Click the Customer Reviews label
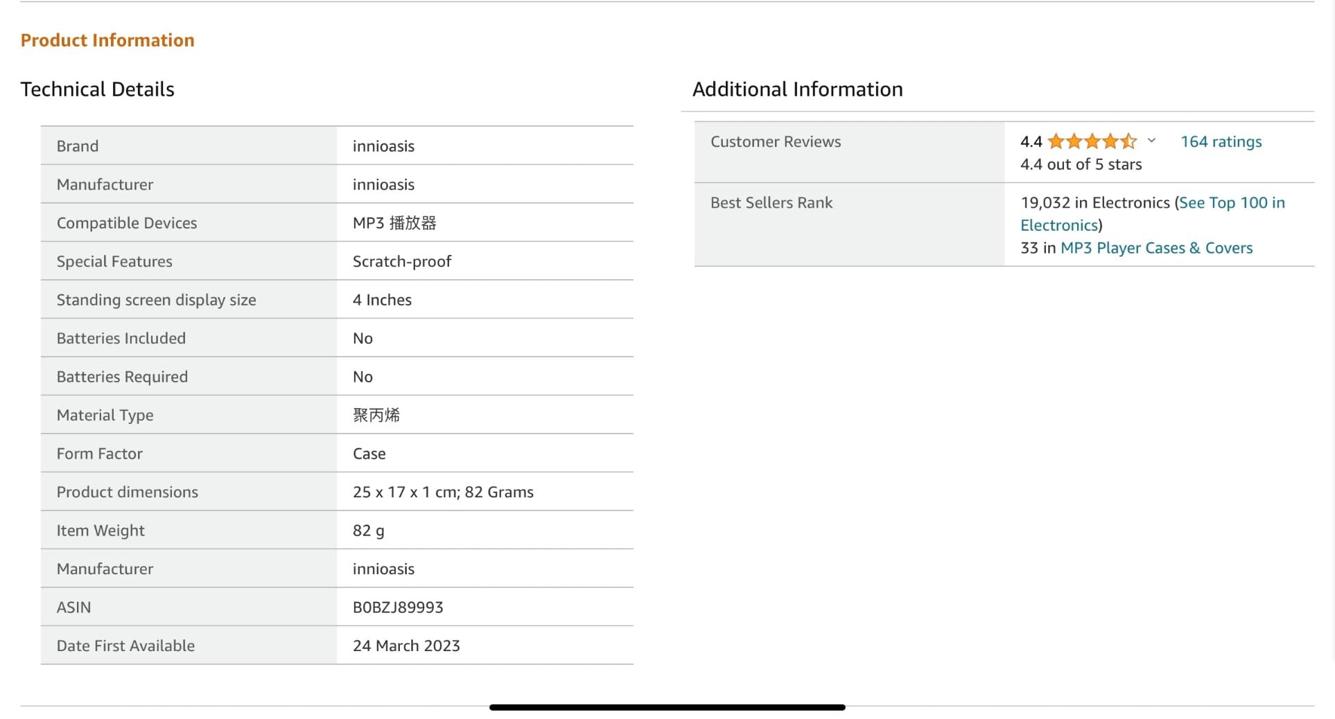The height and width of the screenshot is (719, 1335). [776, 142]
